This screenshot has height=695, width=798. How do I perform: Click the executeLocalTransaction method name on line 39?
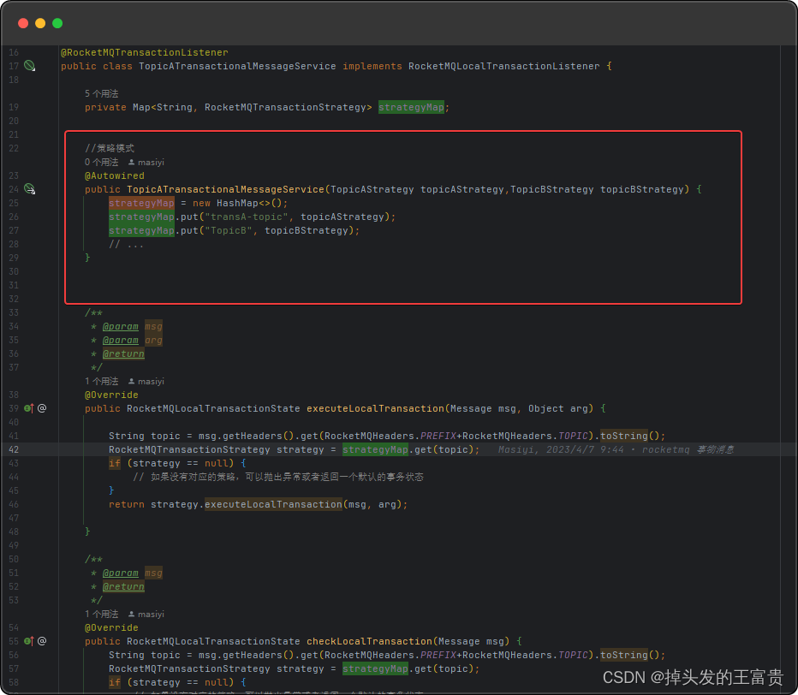[375, 408]
